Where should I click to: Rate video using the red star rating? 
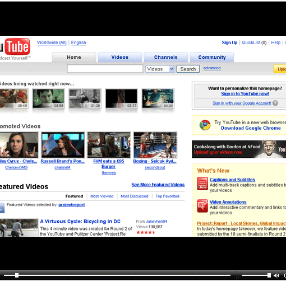pyautogui.click(x=146, y=232)
